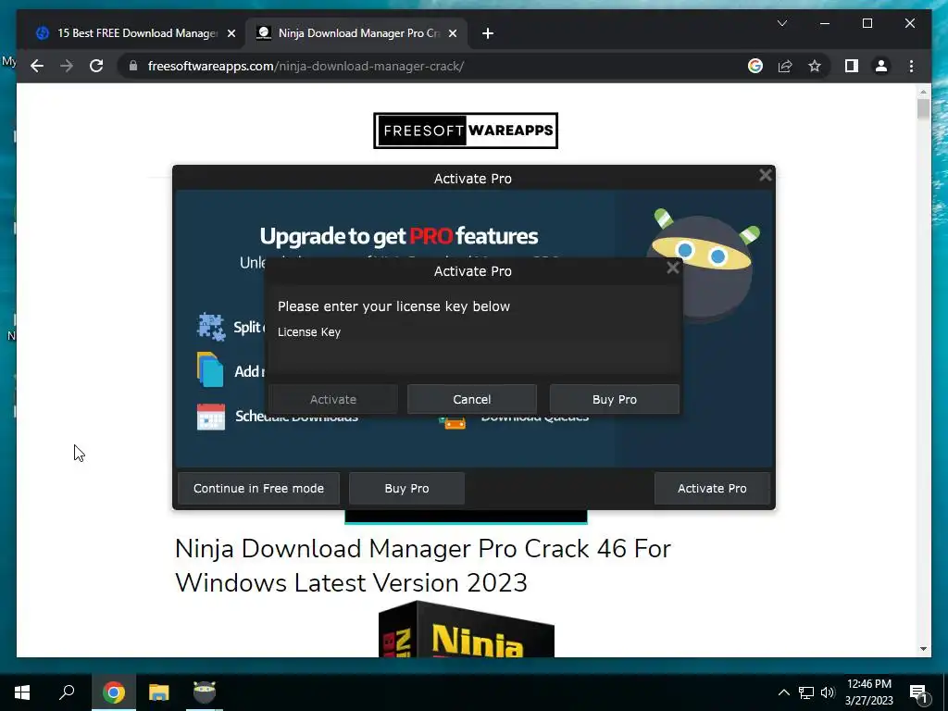Screen dimensions: 948x711
Task: Open the volume tray icon
Action: click(x=828, y=692)
